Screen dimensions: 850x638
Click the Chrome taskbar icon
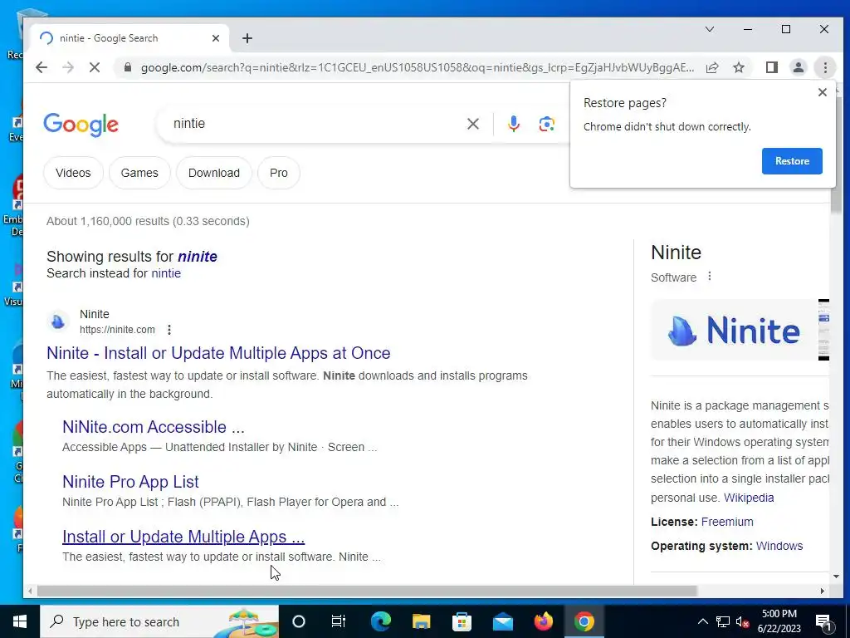tap(584, 621)
